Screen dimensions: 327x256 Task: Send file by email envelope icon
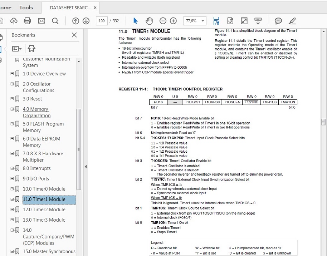coord(41,21)
